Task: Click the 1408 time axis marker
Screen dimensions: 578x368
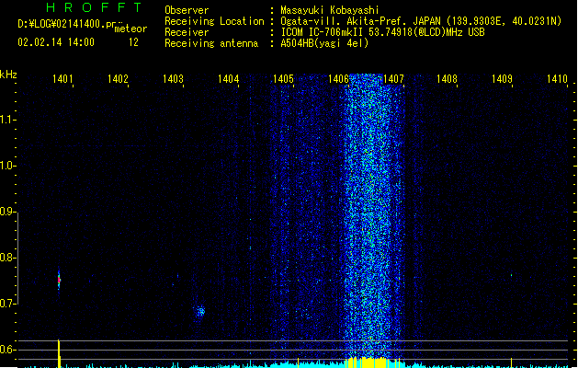Action: coord(447,79)
